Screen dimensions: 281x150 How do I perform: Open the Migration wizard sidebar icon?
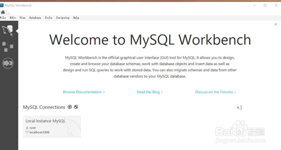click(8, 63)
